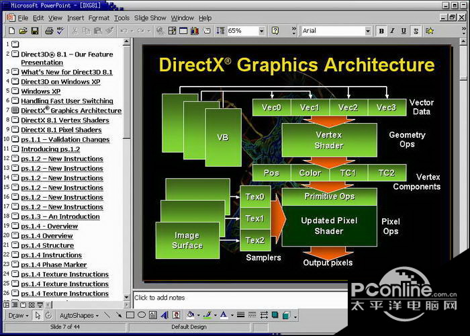Open the Insert menu

(x=75, y=18)
